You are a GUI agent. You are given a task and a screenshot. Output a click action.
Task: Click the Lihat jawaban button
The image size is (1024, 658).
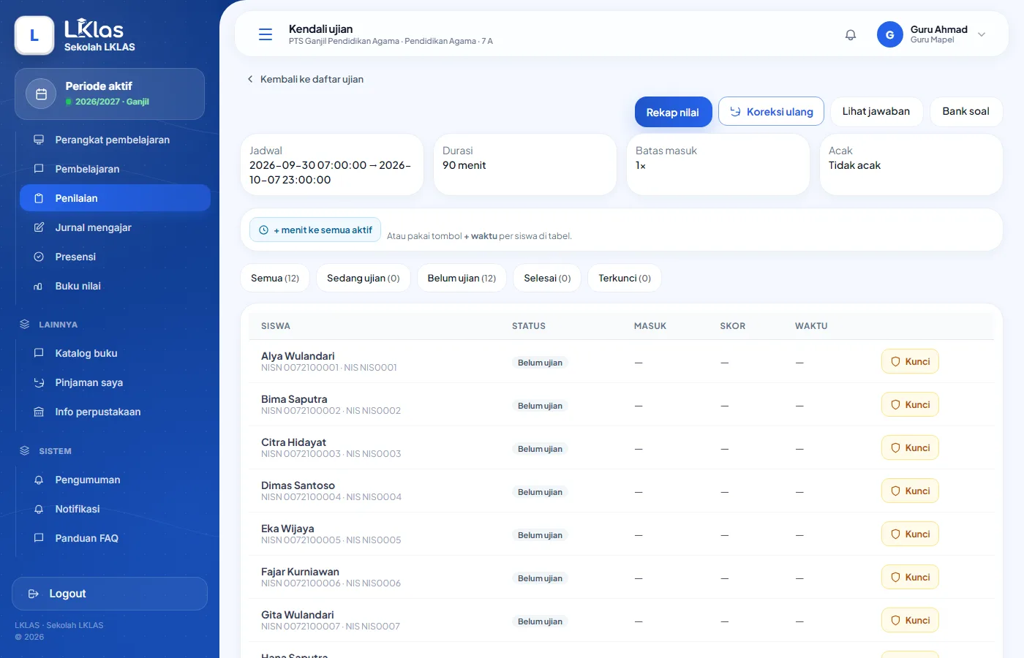point(876,111)
